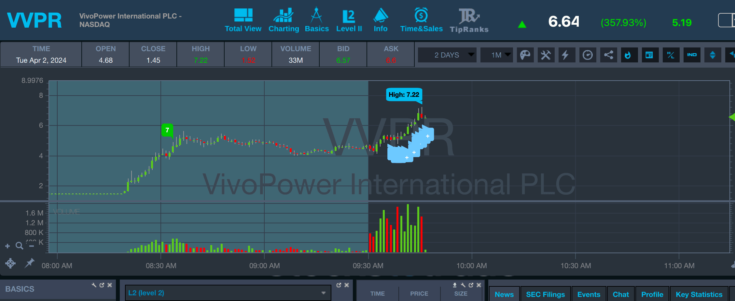This screenshot has height=301, width=735.
Task: Click the LOW value 1.52
Action: click(248, 60)
